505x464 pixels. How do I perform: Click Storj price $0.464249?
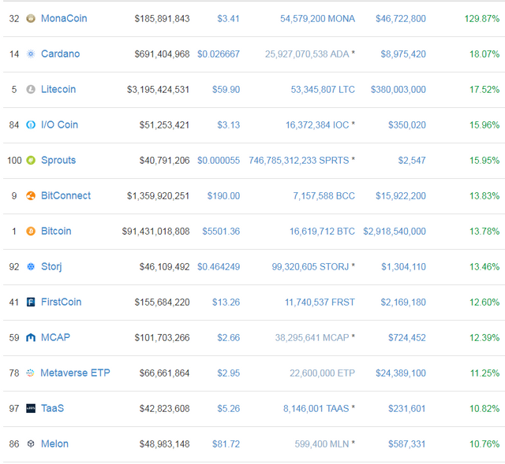coord(219,266)
